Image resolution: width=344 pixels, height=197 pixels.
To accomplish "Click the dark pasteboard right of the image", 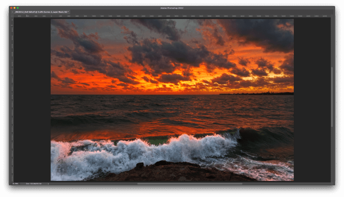I will (312, 99).
